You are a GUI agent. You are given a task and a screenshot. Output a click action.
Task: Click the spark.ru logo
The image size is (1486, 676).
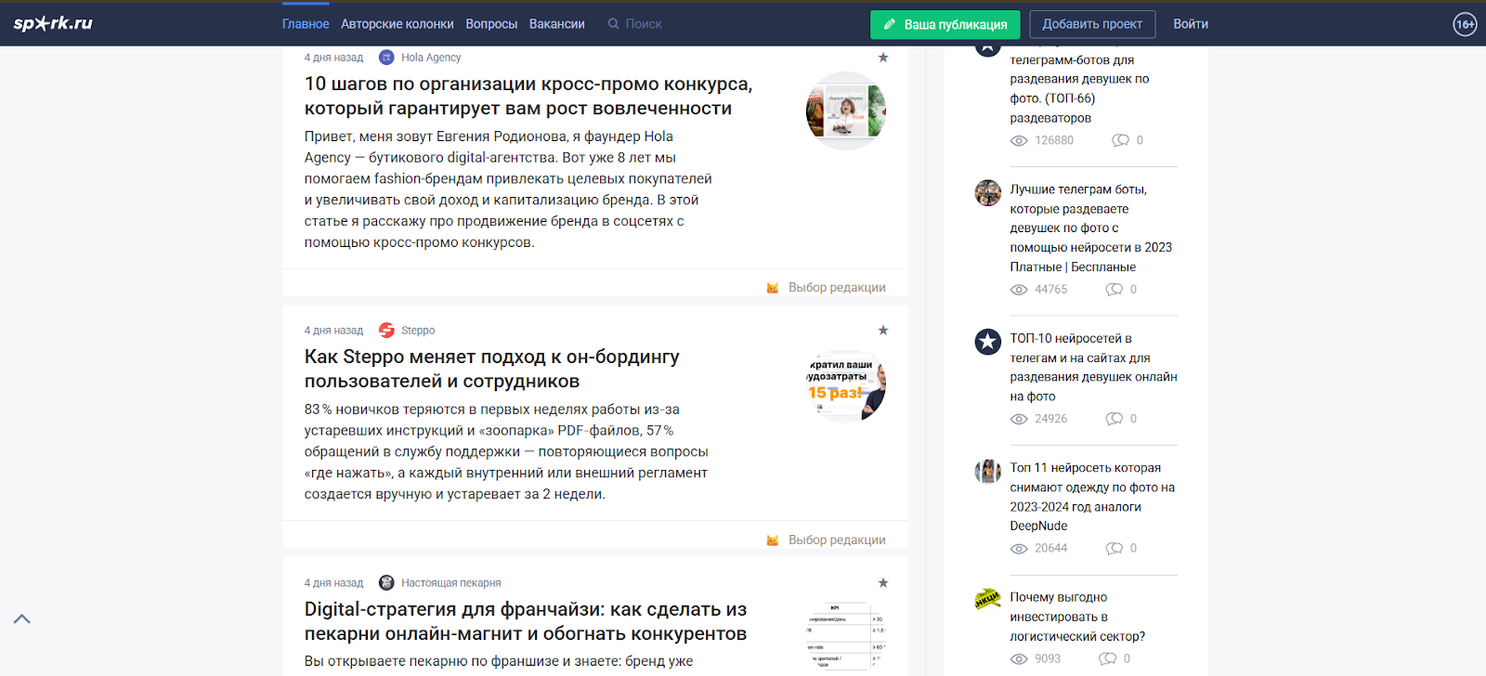click(53, 23)
